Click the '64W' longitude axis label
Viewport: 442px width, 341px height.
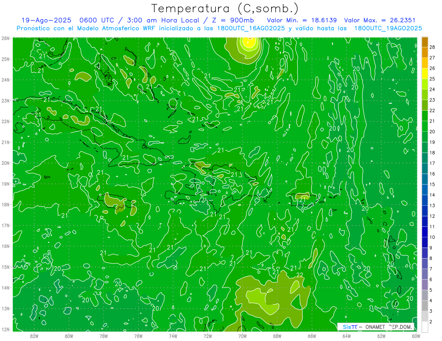tap(346, 336)
